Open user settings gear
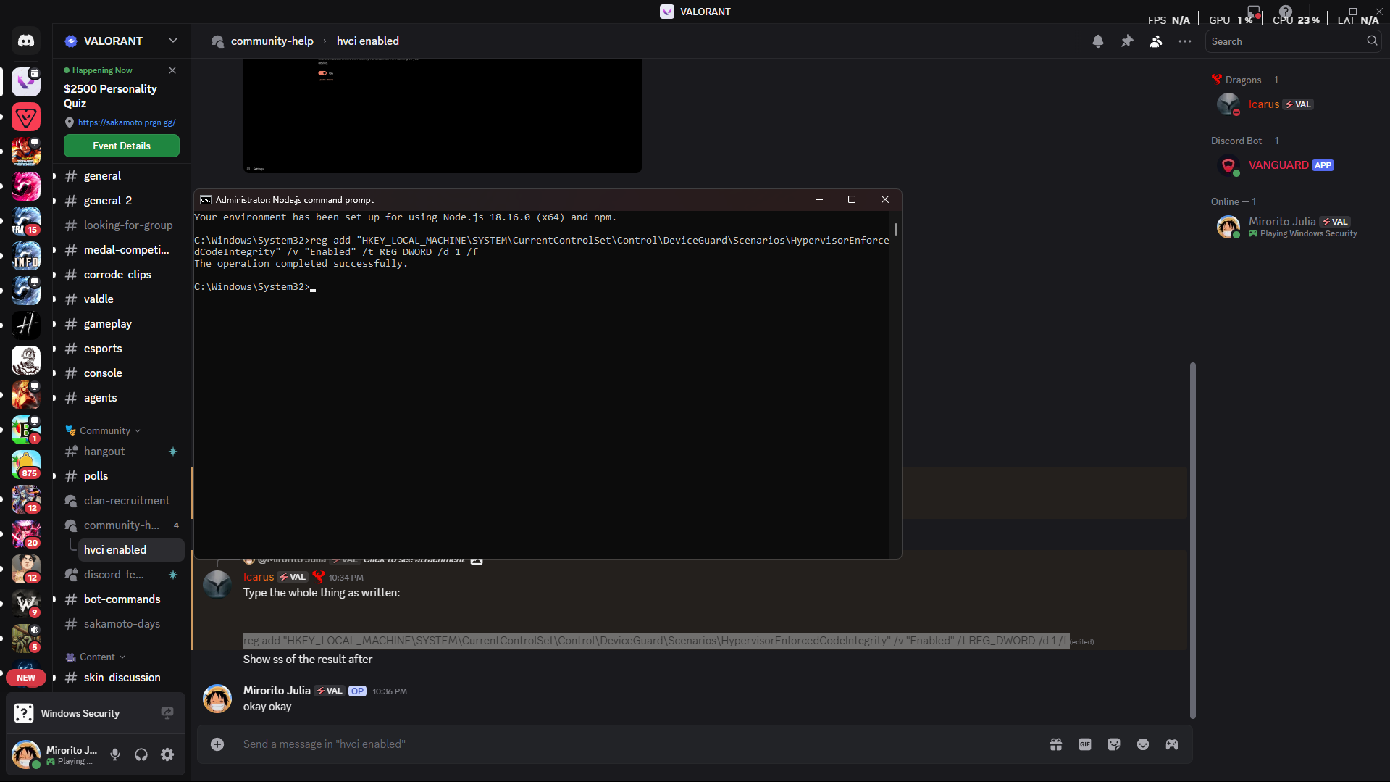 167,754
